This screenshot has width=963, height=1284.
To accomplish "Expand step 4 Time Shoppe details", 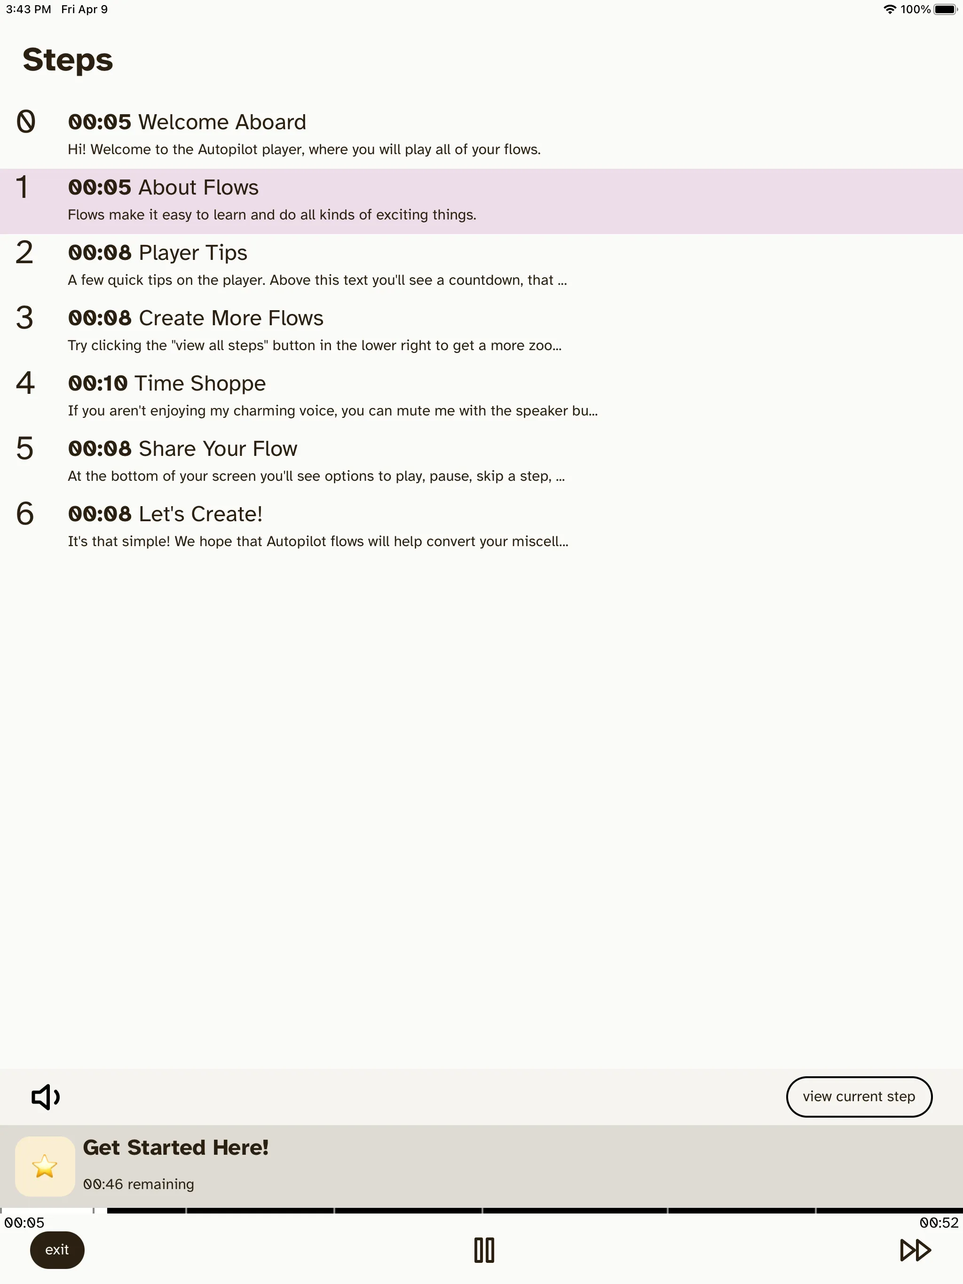I will [x=481, y=393].
